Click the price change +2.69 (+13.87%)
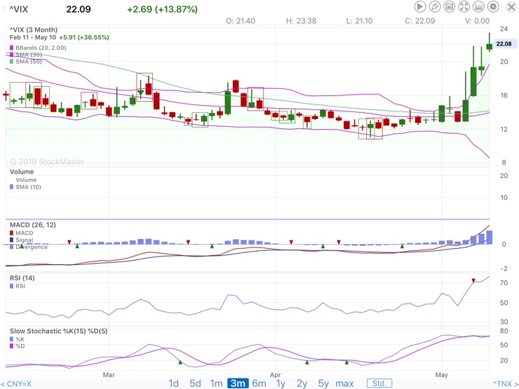 pos(163,9)
